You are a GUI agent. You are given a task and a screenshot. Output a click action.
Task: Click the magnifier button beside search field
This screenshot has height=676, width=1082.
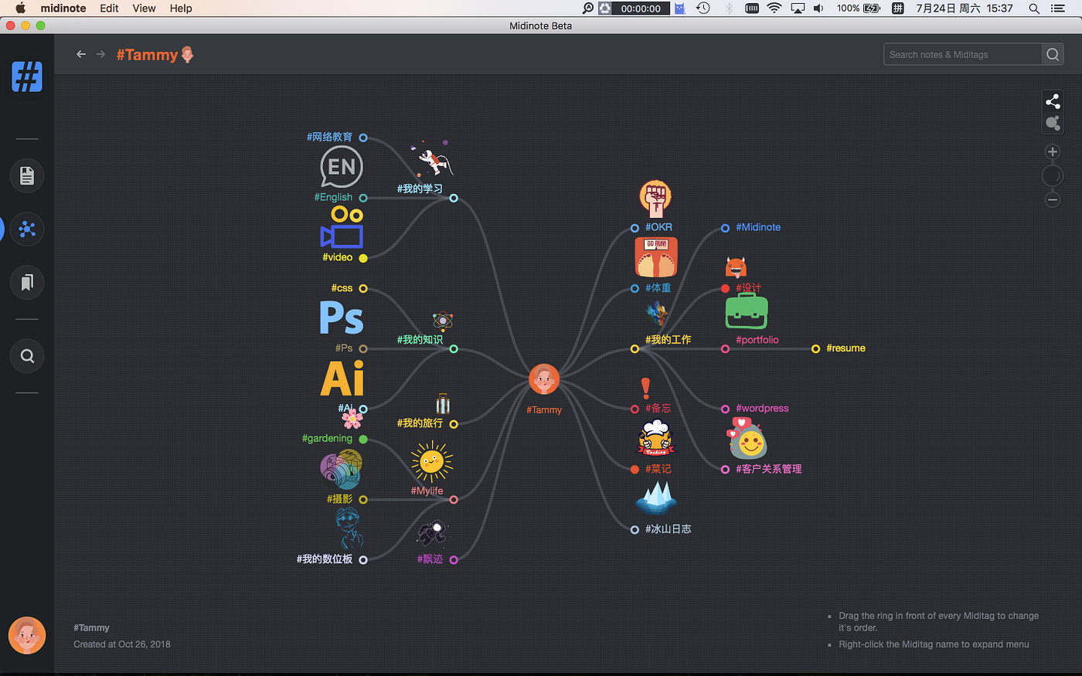(x=1053, y=54)
